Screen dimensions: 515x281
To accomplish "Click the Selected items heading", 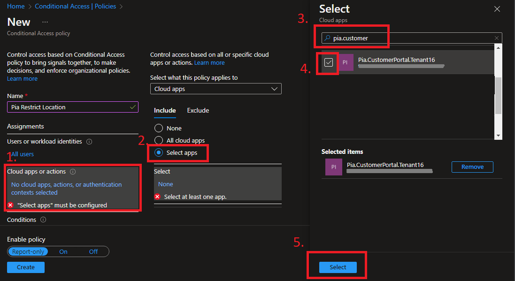I will (x=342, y=152).
